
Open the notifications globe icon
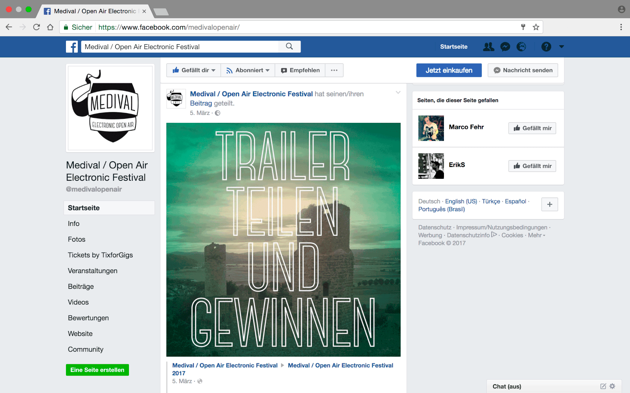(x=521, y=47)
